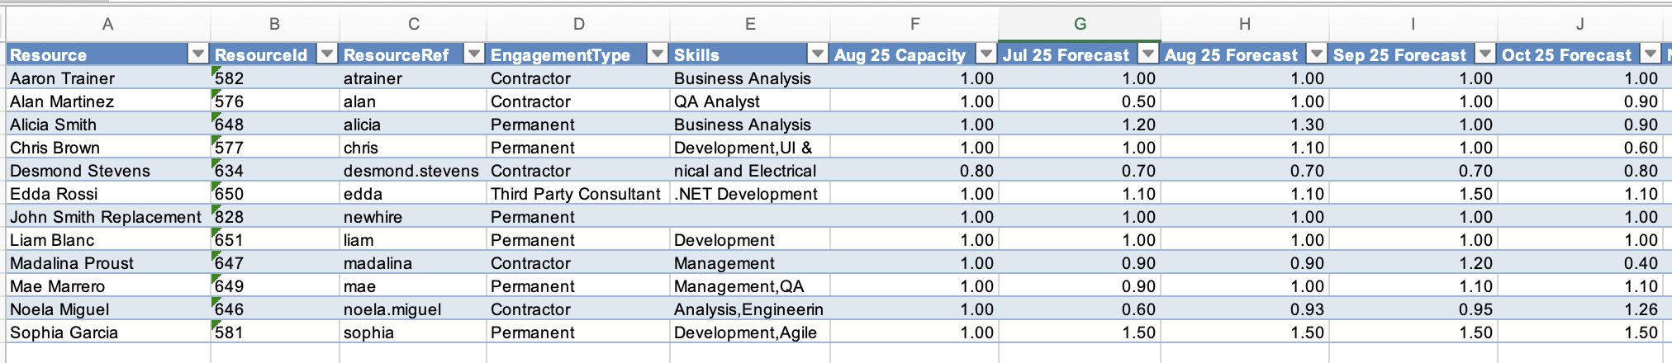Open the ResourceId filter dropdown arrow
Viewport: 1672px width, 363px height.
[327, 54]
